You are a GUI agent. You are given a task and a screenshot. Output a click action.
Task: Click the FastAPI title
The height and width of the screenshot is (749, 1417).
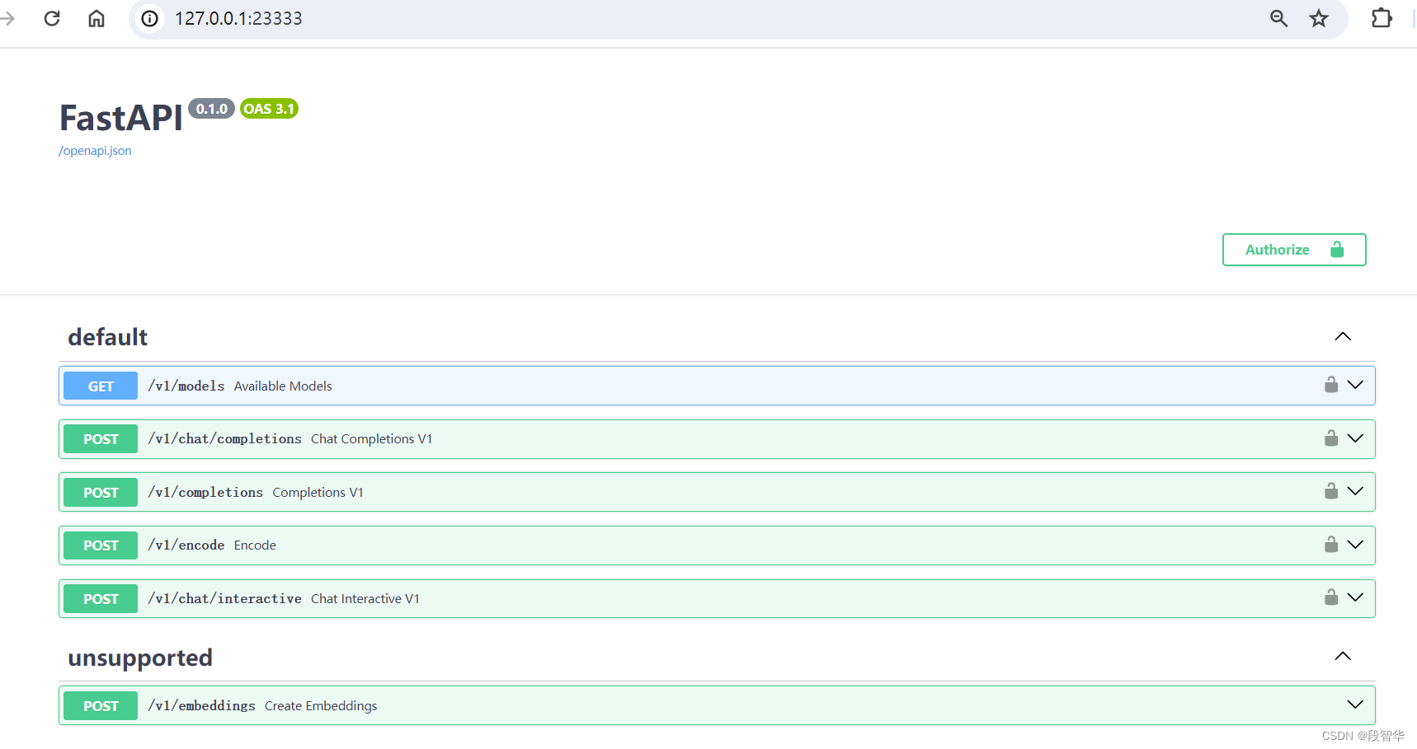coord(120,118)
